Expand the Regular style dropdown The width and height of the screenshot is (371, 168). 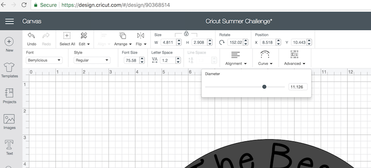click(x=92, y=60)
